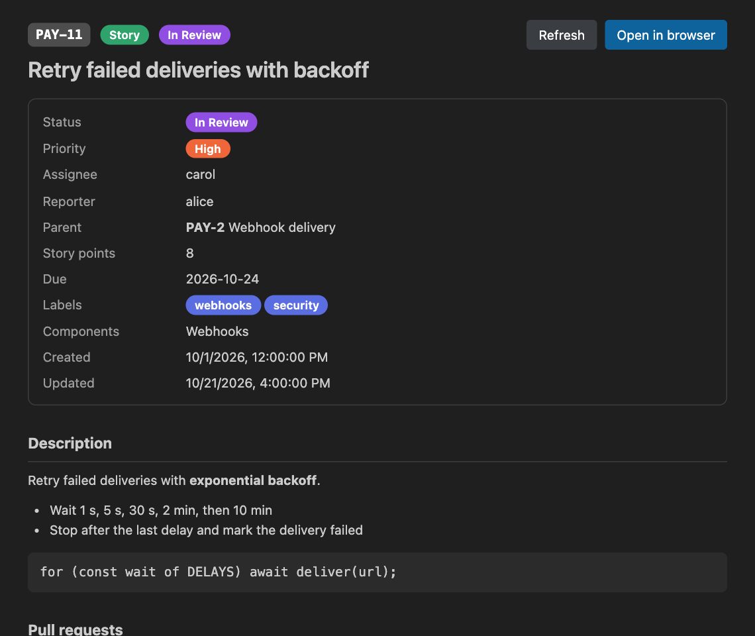Open issue in browser
This screenshot has height=636, width=755.
[x=666, y=34]
